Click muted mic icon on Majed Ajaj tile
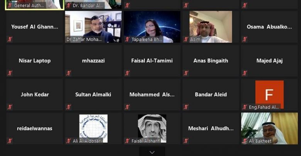This screenshot has height=156, width=301. coord(245,73)
